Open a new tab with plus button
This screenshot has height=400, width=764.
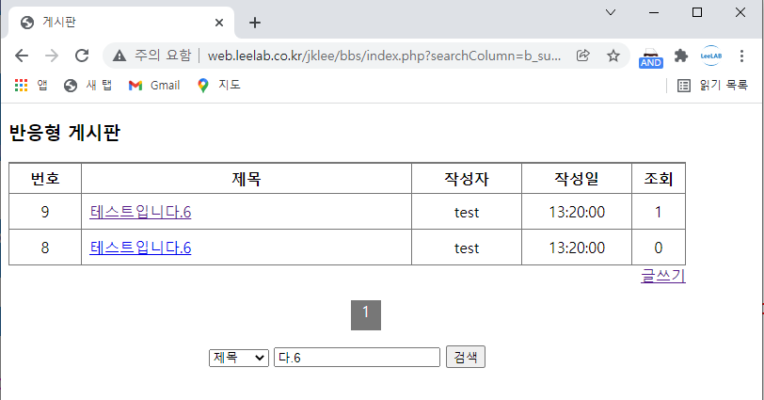[x=254, y=23]
